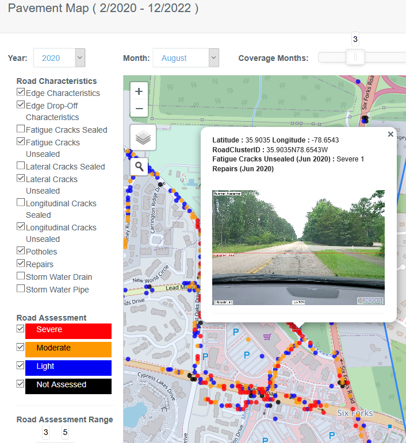
Task: Open the road photo in popup
Action: (x=298, y=247)
